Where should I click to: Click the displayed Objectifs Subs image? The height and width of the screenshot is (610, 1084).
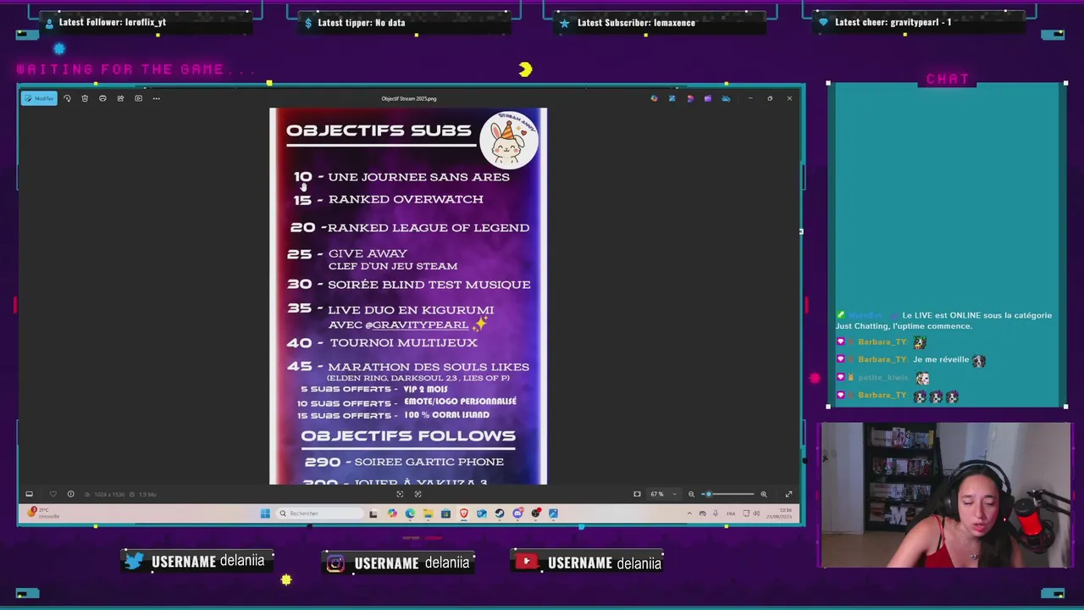pyautogui.click(x=408, y=296)
